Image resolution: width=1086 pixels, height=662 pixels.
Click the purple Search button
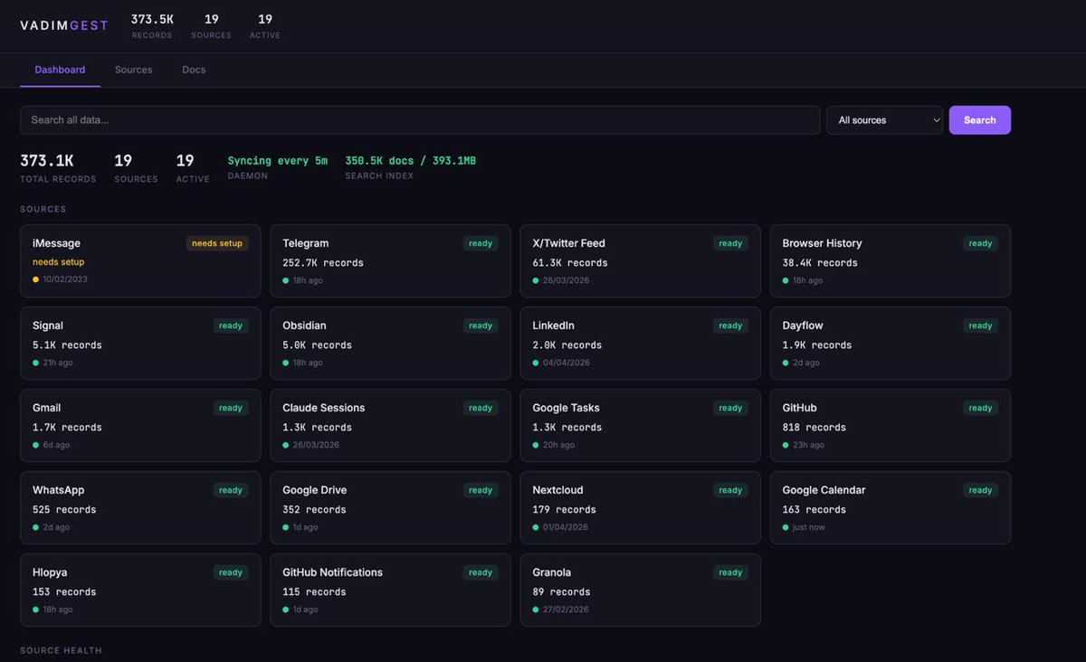pyautogui.click(x=979, y=120)
